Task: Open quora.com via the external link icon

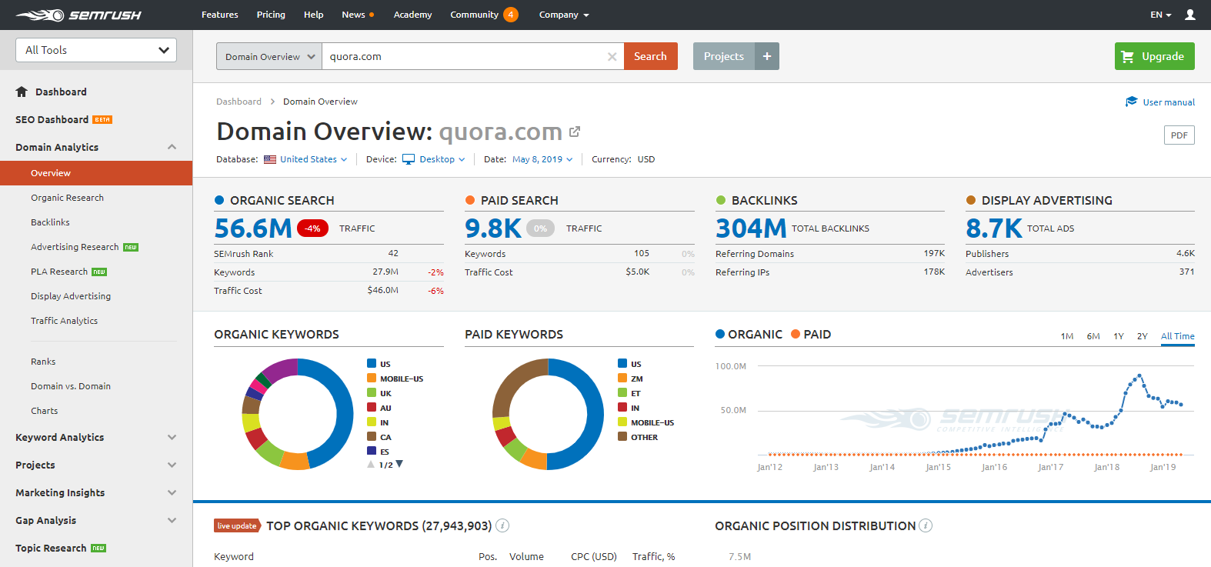Action: 575,132
